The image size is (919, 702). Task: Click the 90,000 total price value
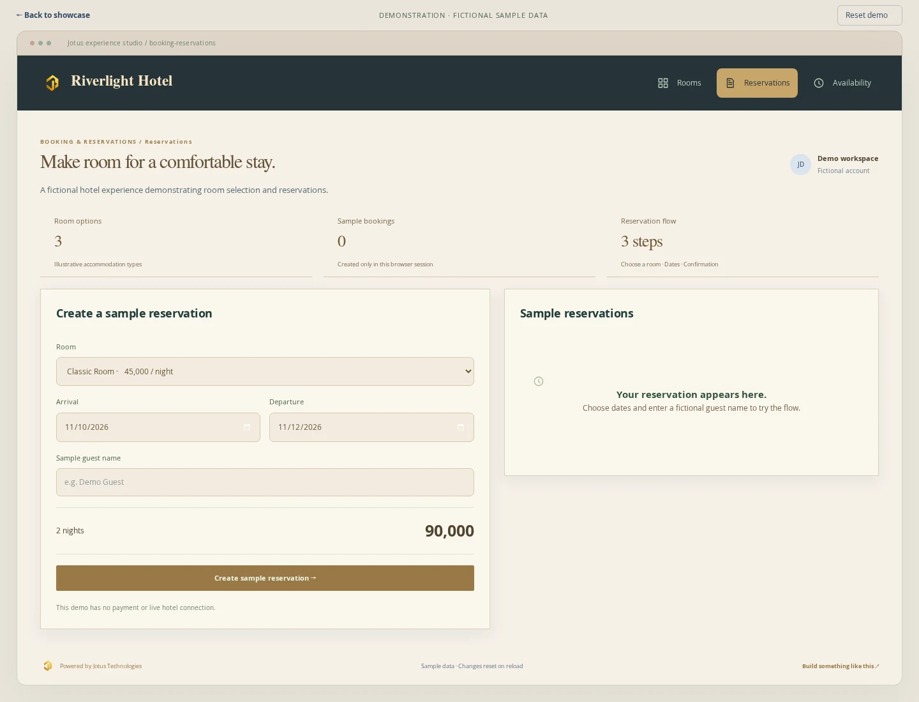click(x=449, y=531)
